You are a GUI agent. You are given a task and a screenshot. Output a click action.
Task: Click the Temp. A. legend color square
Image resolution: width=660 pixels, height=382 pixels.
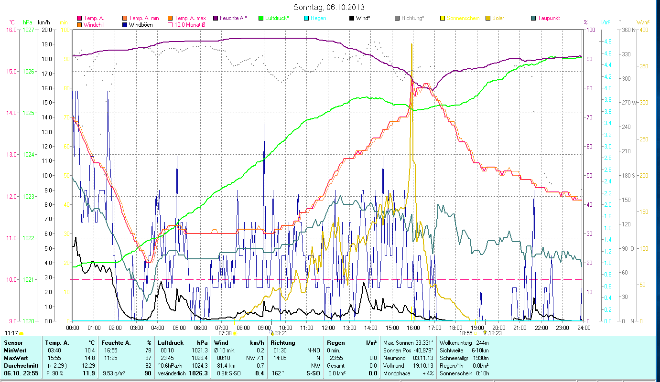[x=79, y=18]
